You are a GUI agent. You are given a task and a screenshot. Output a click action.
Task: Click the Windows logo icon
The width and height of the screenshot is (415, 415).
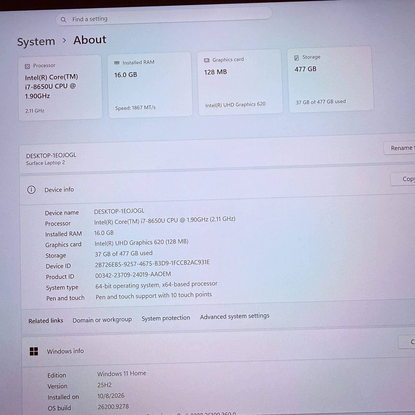pyautogui.click(x=34, y=351)
